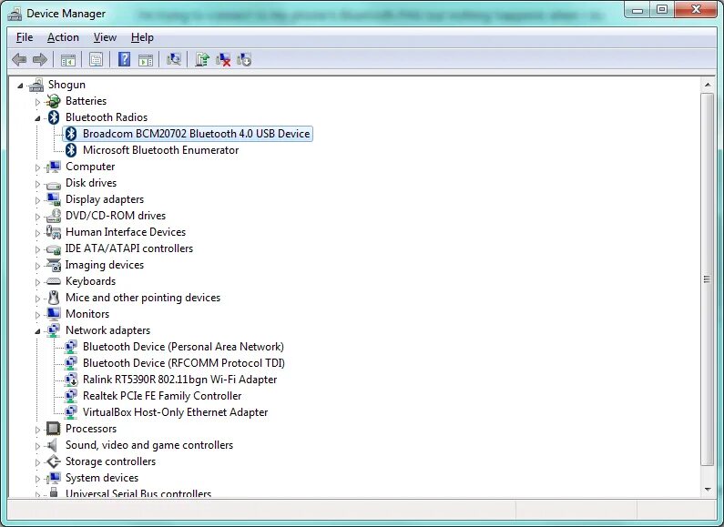Click the Processors chip icon
The height and width of the screenshot is (527, 724).
(54, 429)
